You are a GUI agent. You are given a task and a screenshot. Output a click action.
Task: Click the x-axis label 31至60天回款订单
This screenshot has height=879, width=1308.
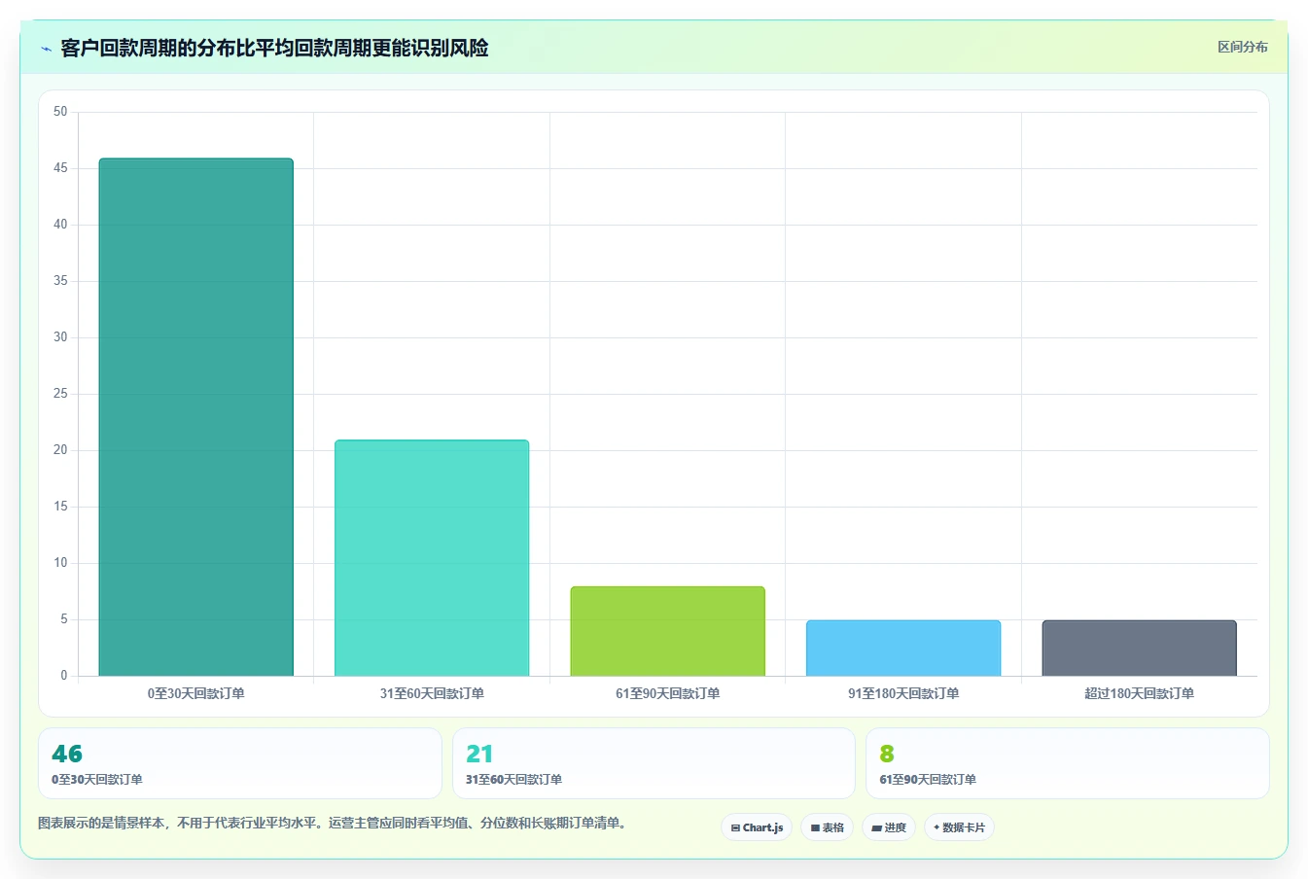(x=432, y=693)
